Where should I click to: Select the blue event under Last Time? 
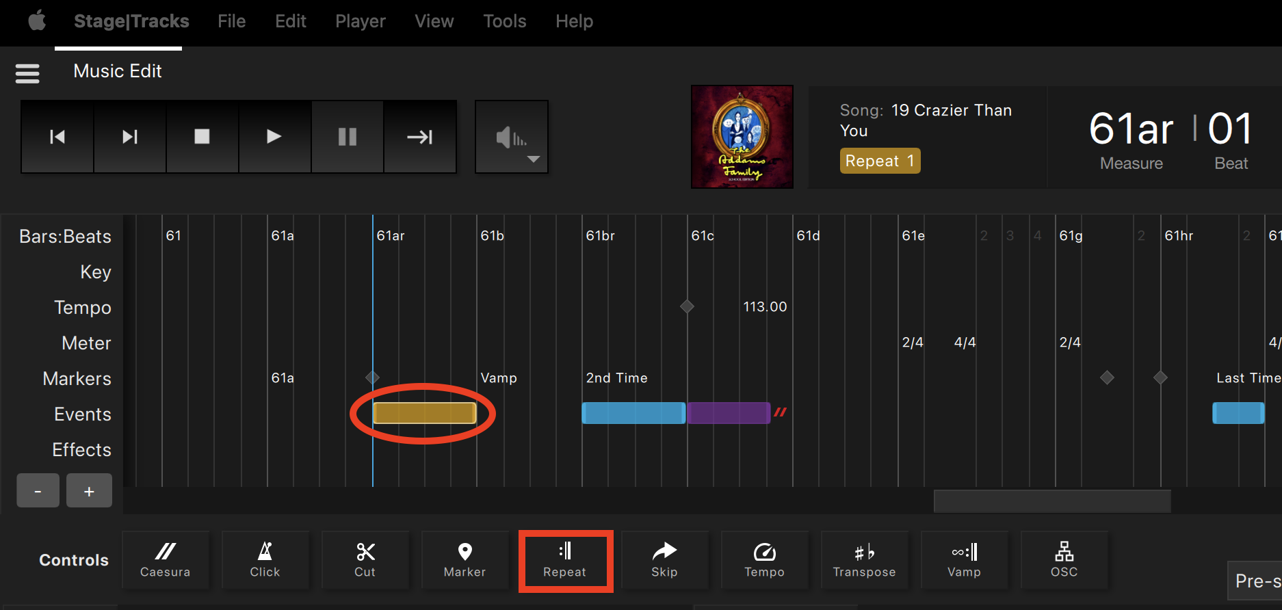pos(1238,413)
